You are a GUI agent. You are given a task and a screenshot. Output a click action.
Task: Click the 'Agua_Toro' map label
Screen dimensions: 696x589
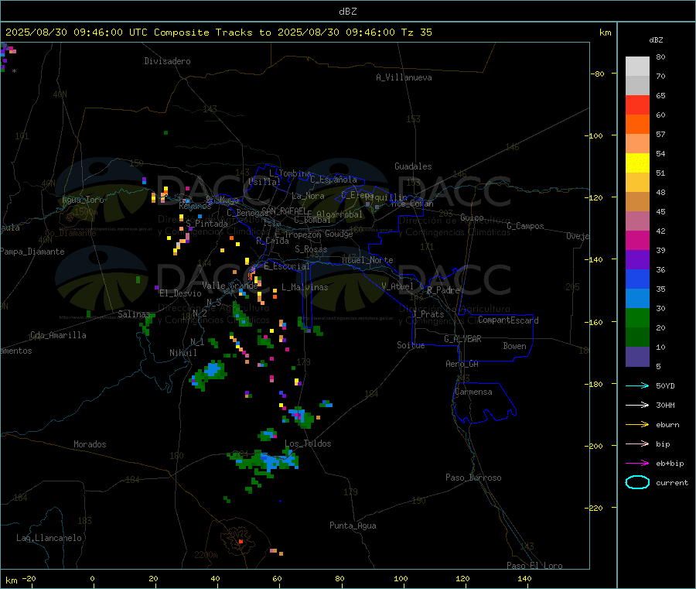[x=83, y=200]
